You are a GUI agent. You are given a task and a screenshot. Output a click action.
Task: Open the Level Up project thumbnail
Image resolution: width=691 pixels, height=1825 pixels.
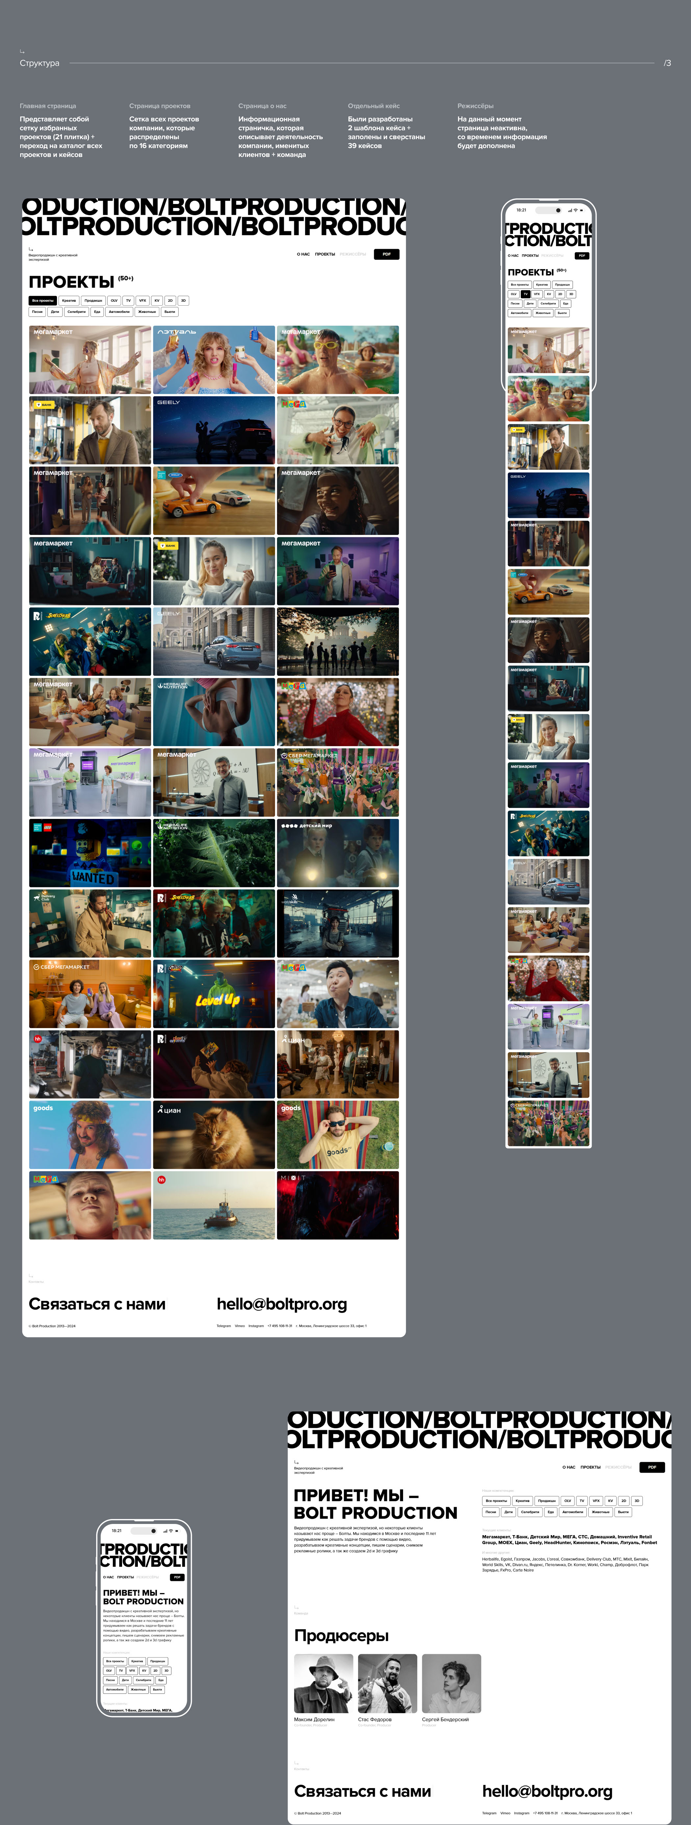pyautogui.click(x=213, y=994)
